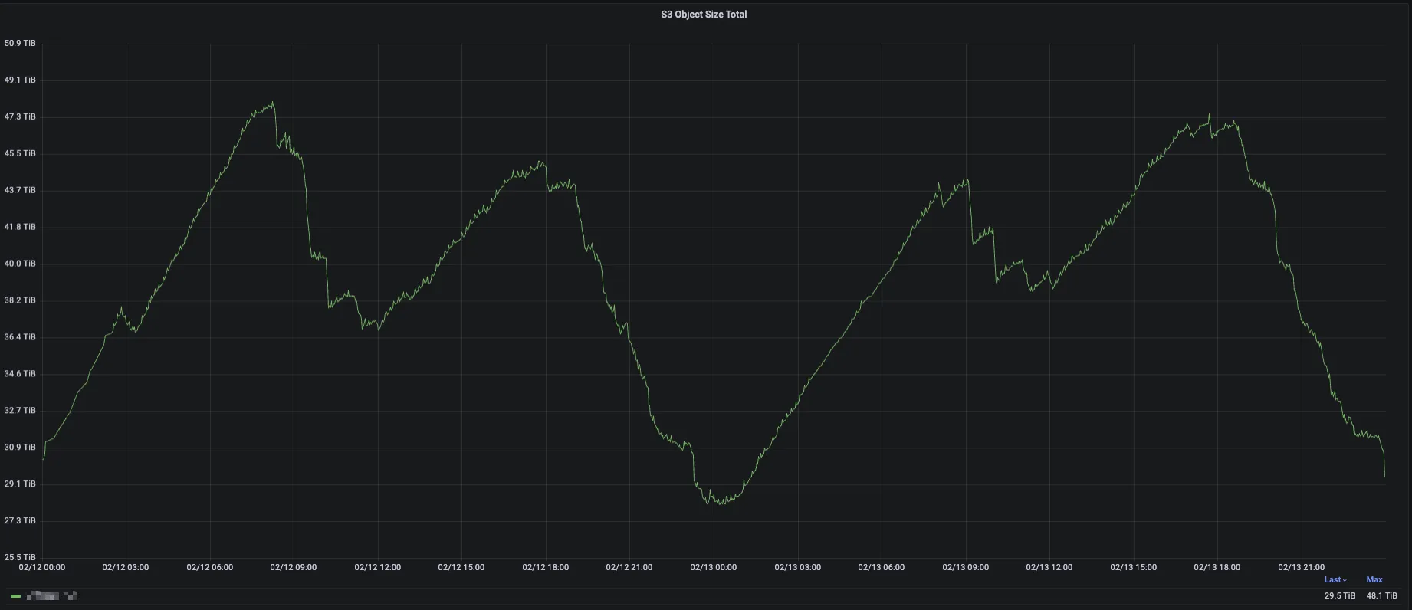Image resolution: width=1412 pixels, height=610 pixels.
Task: Click the 50.9 TiB y-axis label
Action: [x=20, y=44]
